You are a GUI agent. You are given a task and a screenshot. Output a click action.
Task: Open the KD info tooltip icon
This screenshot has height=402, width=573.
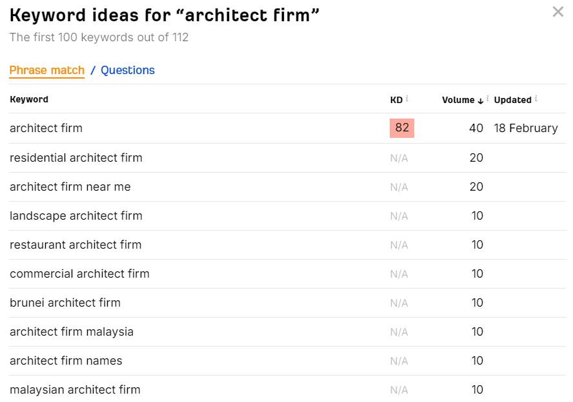pos(407,99)
